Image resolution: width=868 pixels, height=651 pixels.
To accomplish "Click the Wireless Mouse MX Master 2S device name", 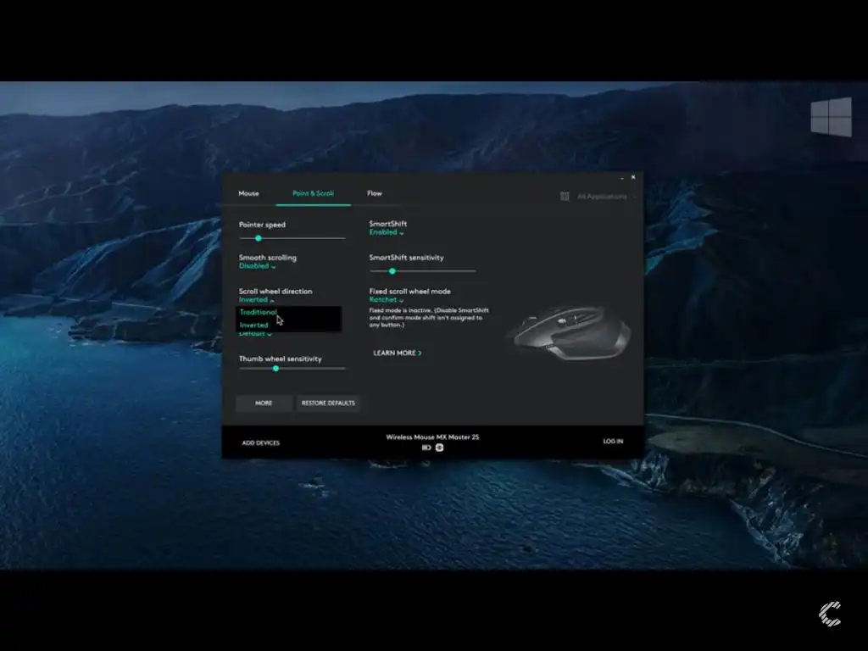I will tap(432, 437).
